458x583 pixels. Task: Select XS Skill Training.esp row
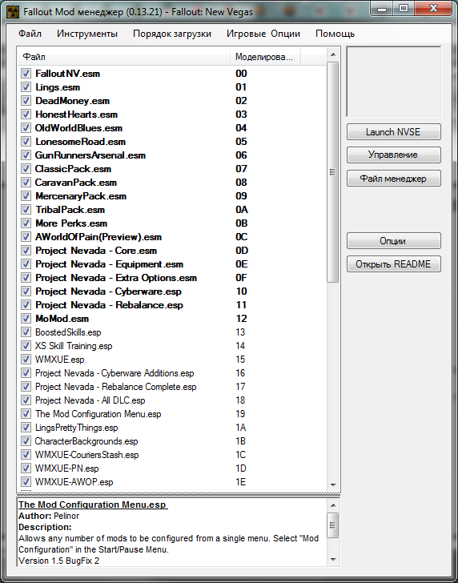point(171,346)
